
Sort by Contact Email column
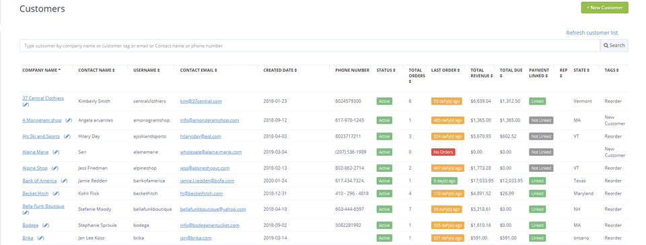tap(199, 70)
